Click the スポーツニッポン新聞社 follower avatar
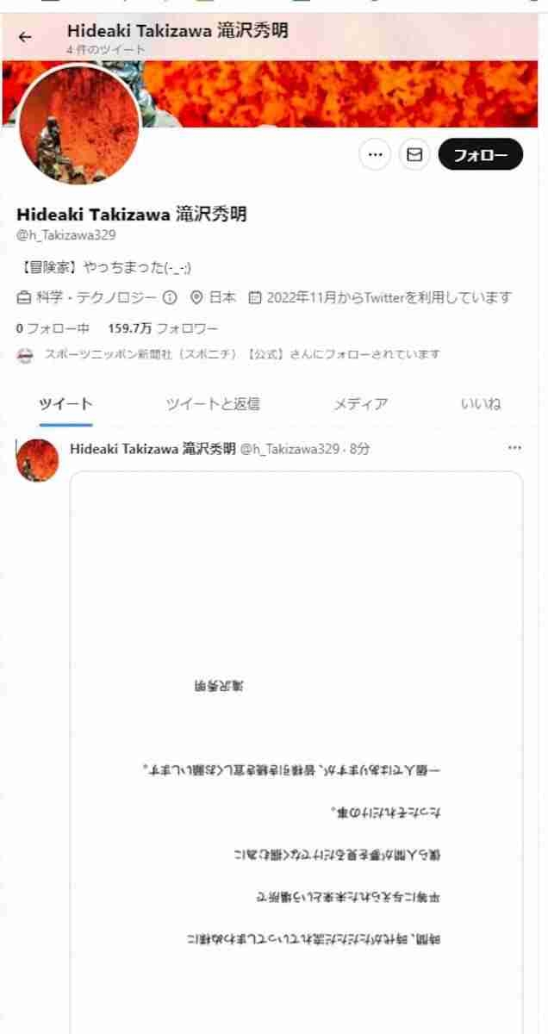The image size is (548, 1034). [25, 355]
